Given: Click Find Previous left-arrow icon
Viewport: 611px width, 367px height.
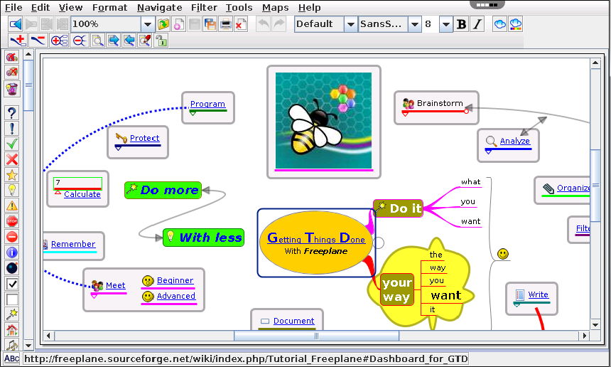Looking at the screenshot, I should [129, 40].
